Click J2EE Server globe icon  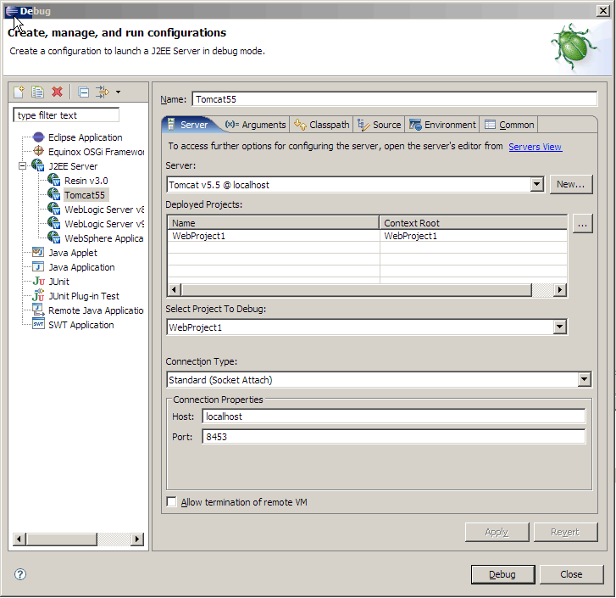pos(38,165)
